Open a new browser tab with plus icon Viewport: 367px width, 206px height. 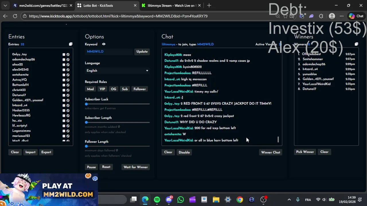tap(209, 5)
